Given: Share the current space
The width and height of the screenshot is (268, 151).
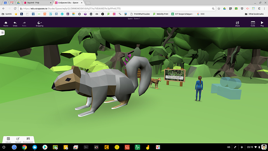Looking at the screenshot, I should click(237, 24).
